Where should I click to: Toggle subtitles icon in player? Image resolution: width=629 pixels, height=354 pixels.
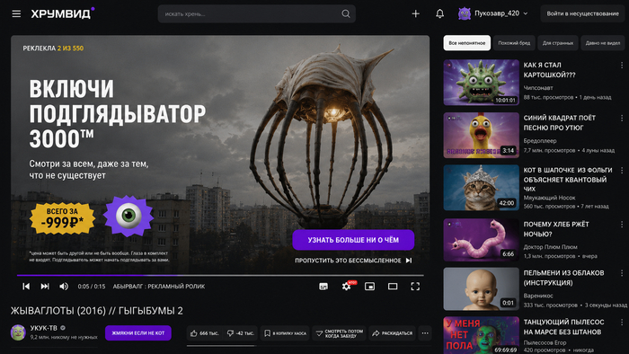click(x=323, y=287)
